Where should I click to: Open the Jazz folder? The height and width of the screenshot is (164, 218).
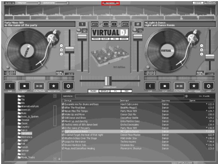click(x=21, y=154)
